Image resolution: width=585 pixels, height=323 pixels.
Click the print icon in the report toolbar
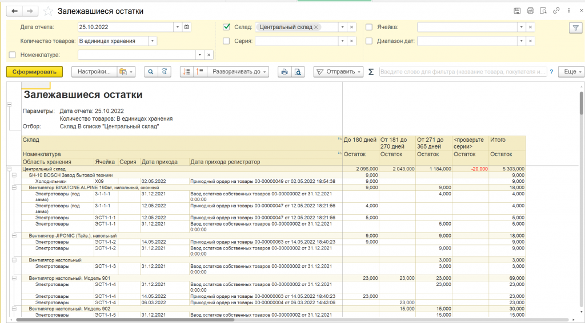pyautogui.click(x=283, y=72)
